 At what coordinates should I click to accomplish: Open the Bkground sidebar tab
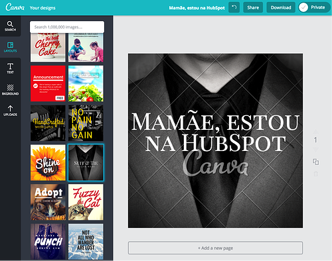(x=10, y=89)
